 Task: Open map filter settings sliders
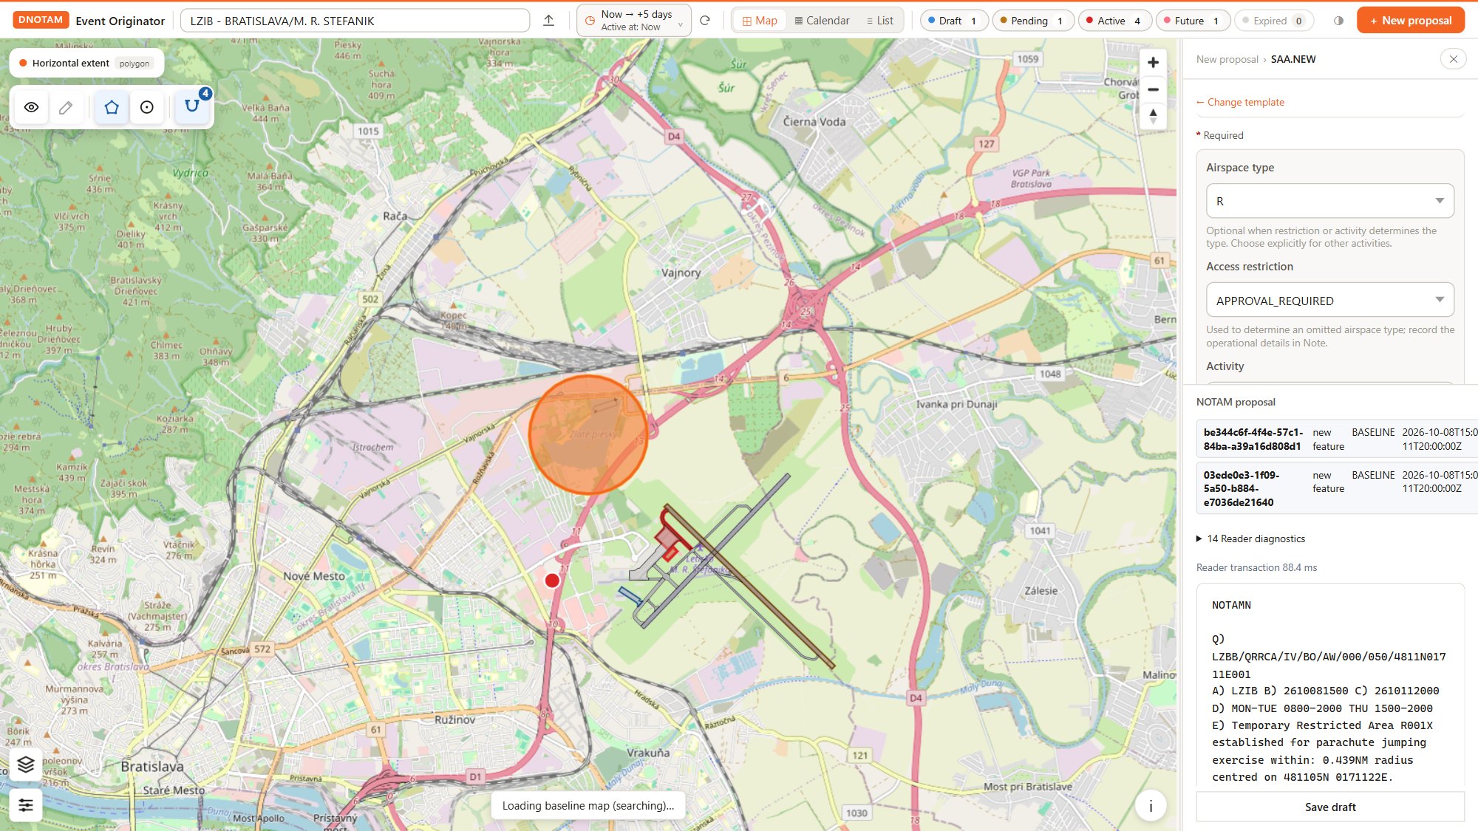tap(26, 804)
